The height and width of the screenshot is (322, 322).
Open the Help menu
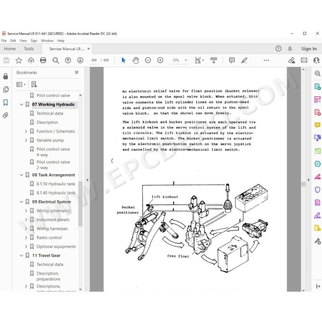[x=61, y=40]
